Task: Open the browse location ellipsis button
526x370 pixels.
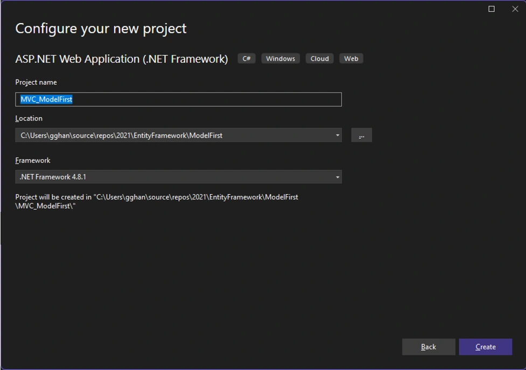Action: coord(361,135)
